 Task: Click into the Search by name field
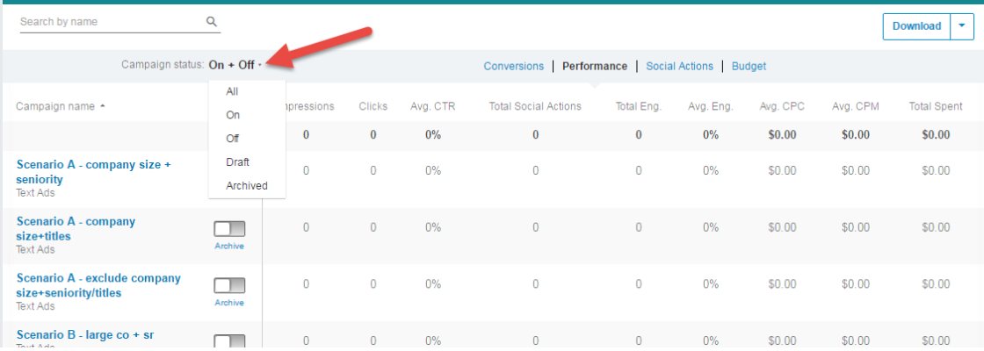[x=110, y=22]
